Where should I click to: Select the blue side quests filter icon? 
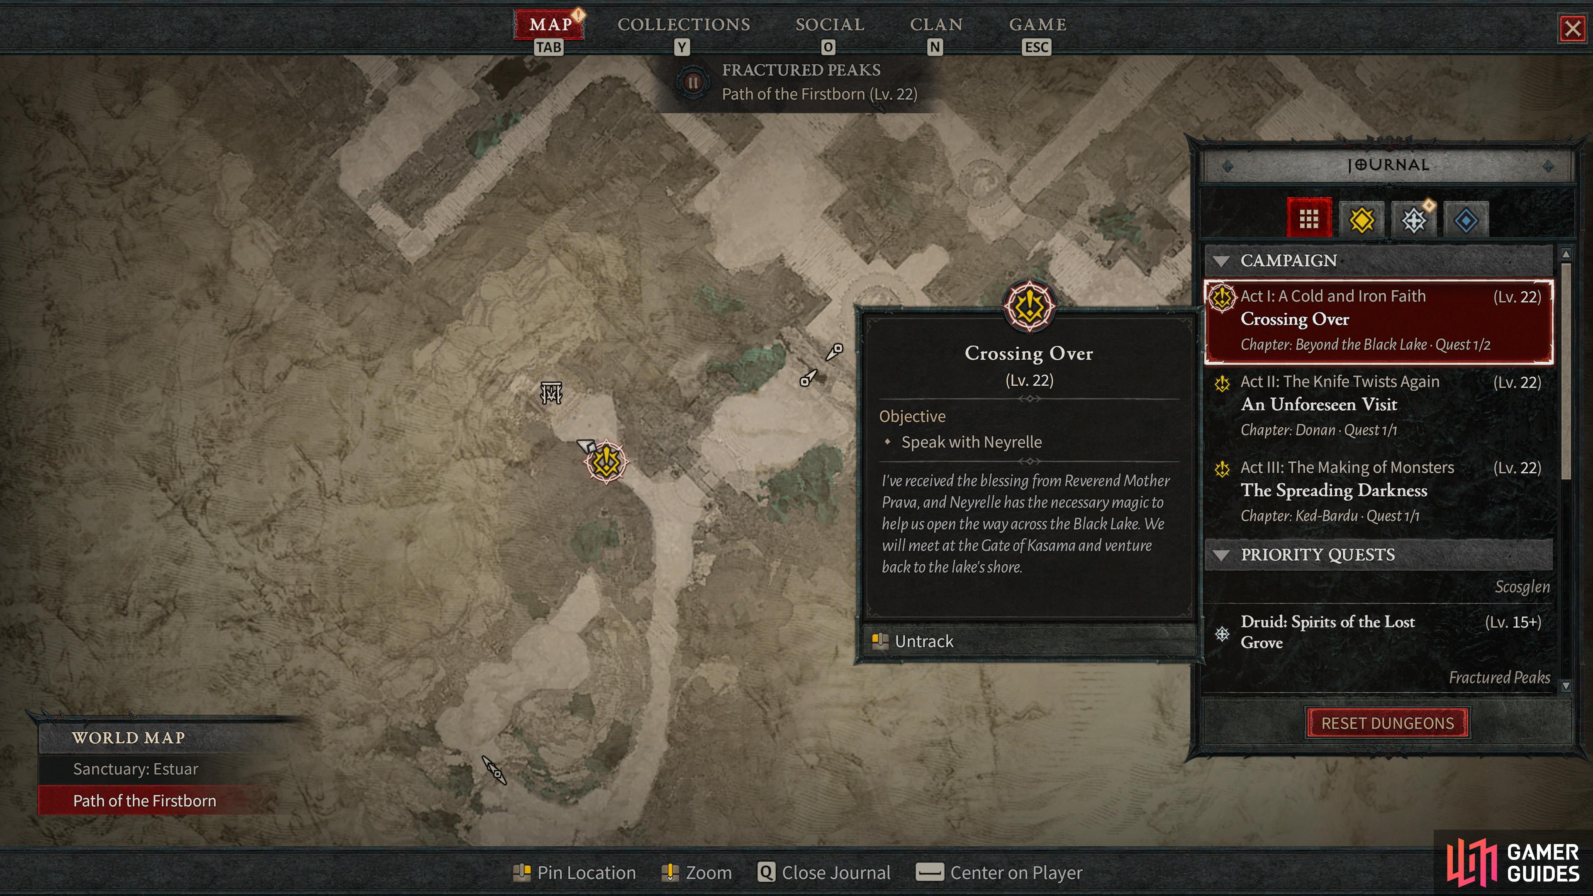click(x=1466, y=219)
